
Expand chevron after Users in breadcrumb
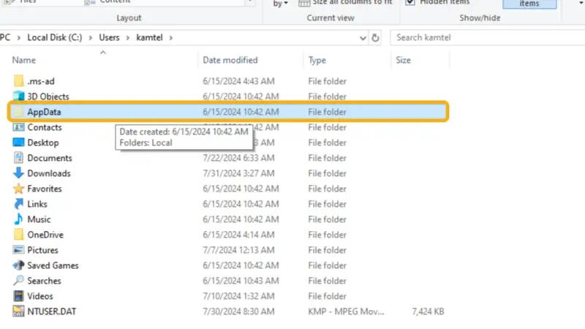(x=127, y=38)
